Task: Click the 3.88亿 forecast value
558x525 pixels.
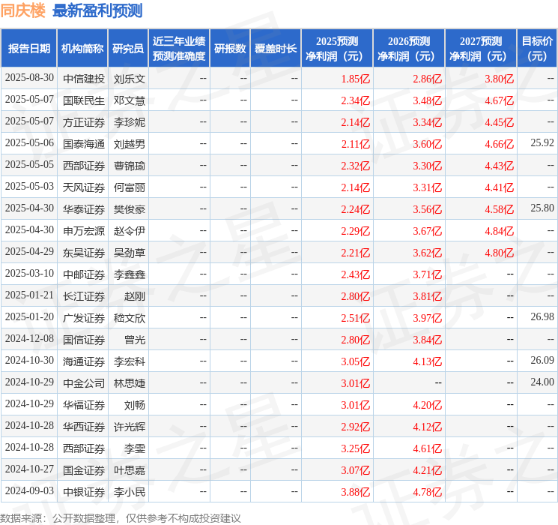Action: 355,492
